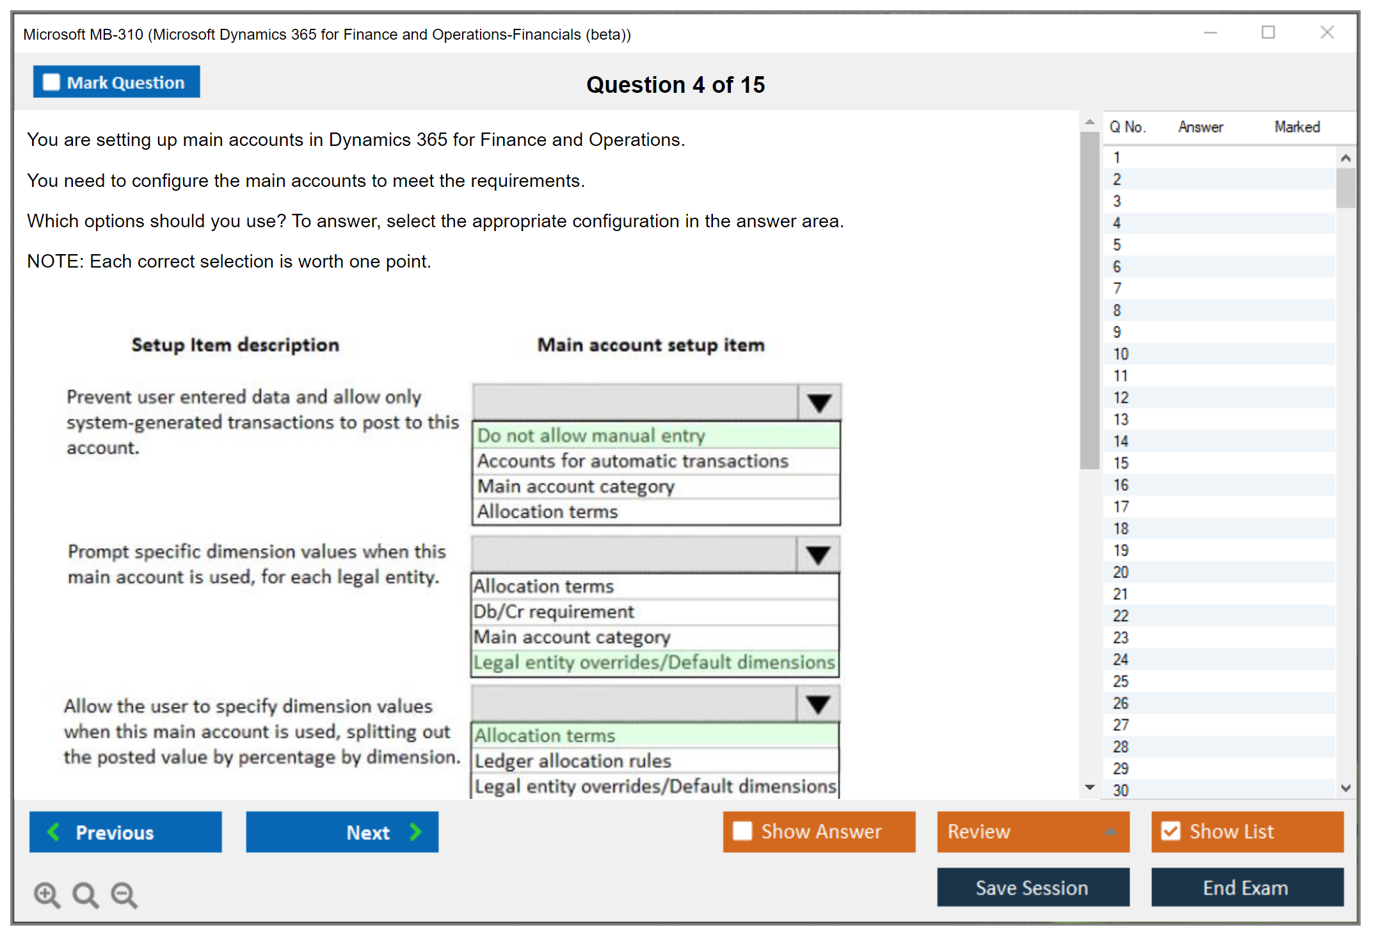Click the 'Marked' column header
Image resolution: width=1376 pixels, height=941 pixels.
(x=1297, y=127)
